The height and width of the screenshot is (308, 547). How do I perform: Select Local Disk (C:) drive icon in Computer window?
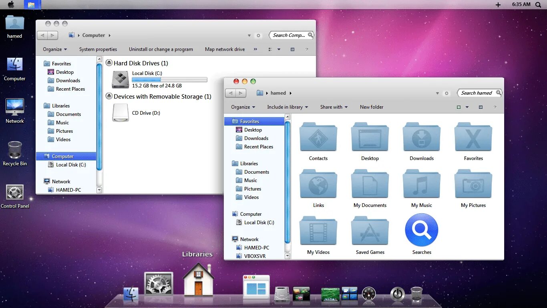pyautogui.click(x=121, y=79)
